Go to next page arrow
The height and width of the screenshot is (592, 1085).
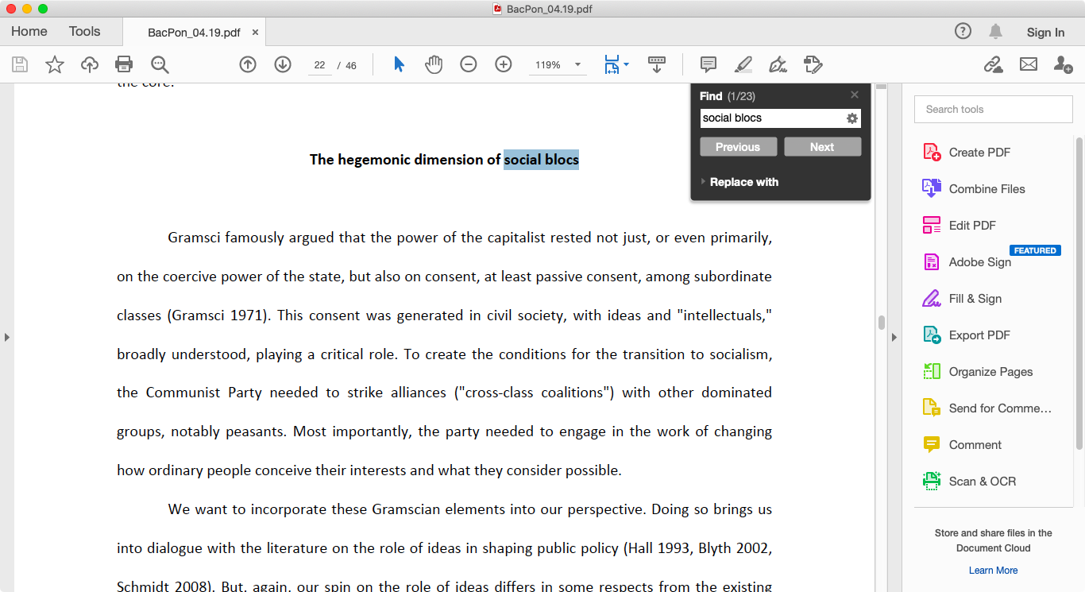283,64
